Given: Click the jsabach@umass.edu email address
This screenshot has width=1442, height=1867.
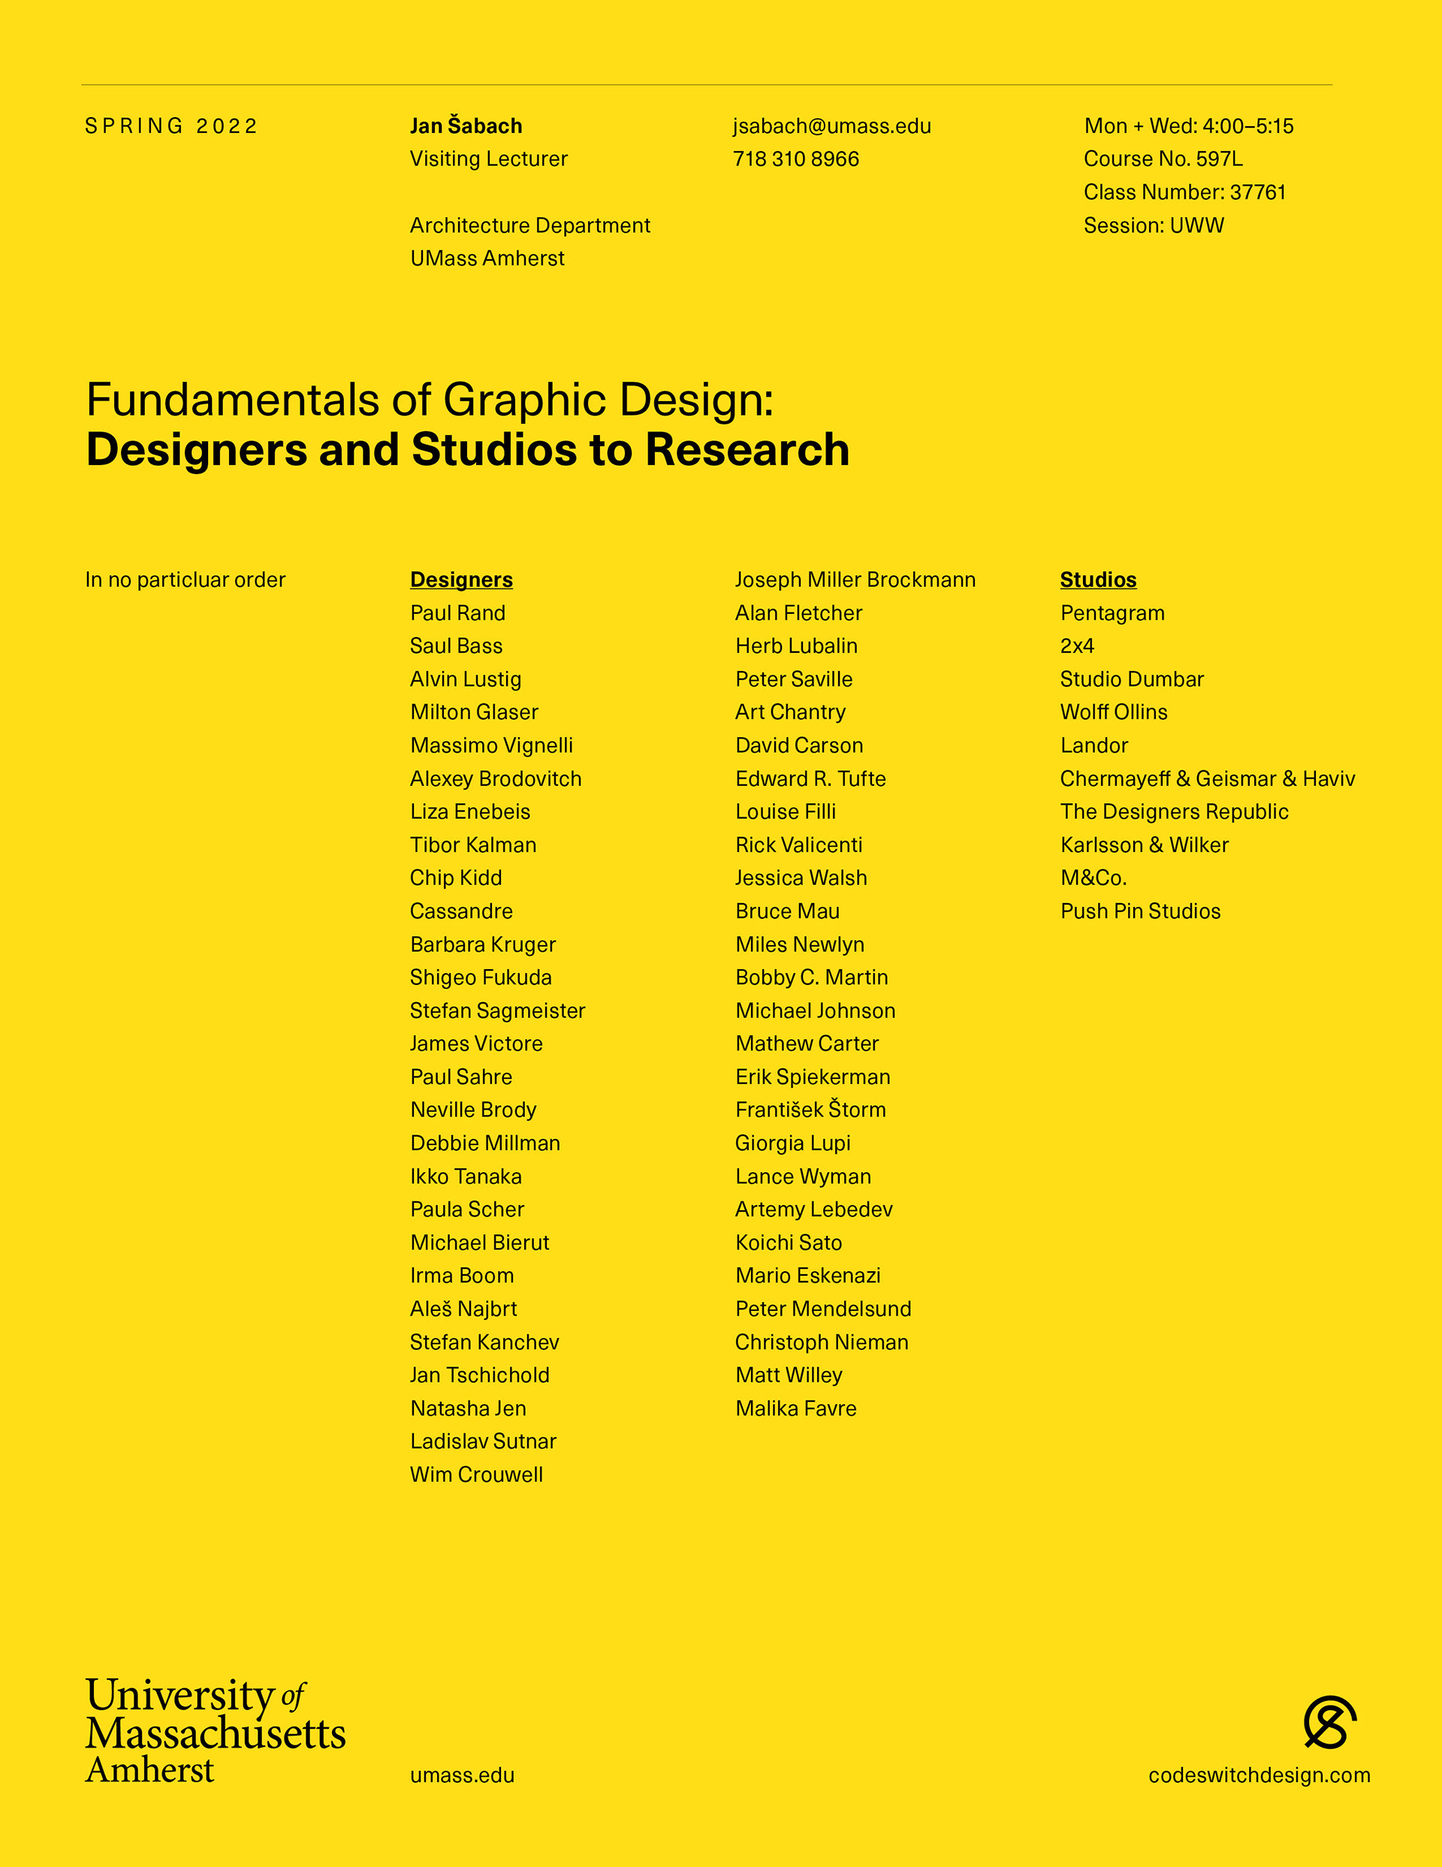Looking at the screenshot, I should 831,126.
